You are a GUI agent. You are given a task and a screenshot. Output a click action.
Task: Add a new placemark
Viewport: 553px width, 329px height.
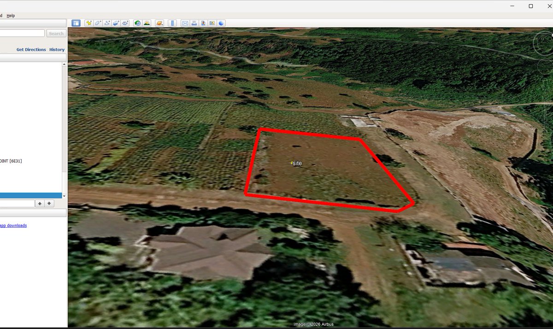tap(89, 23)
